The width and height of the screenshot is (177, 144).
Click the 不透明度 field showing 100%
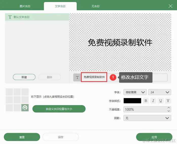click(147, 109)
